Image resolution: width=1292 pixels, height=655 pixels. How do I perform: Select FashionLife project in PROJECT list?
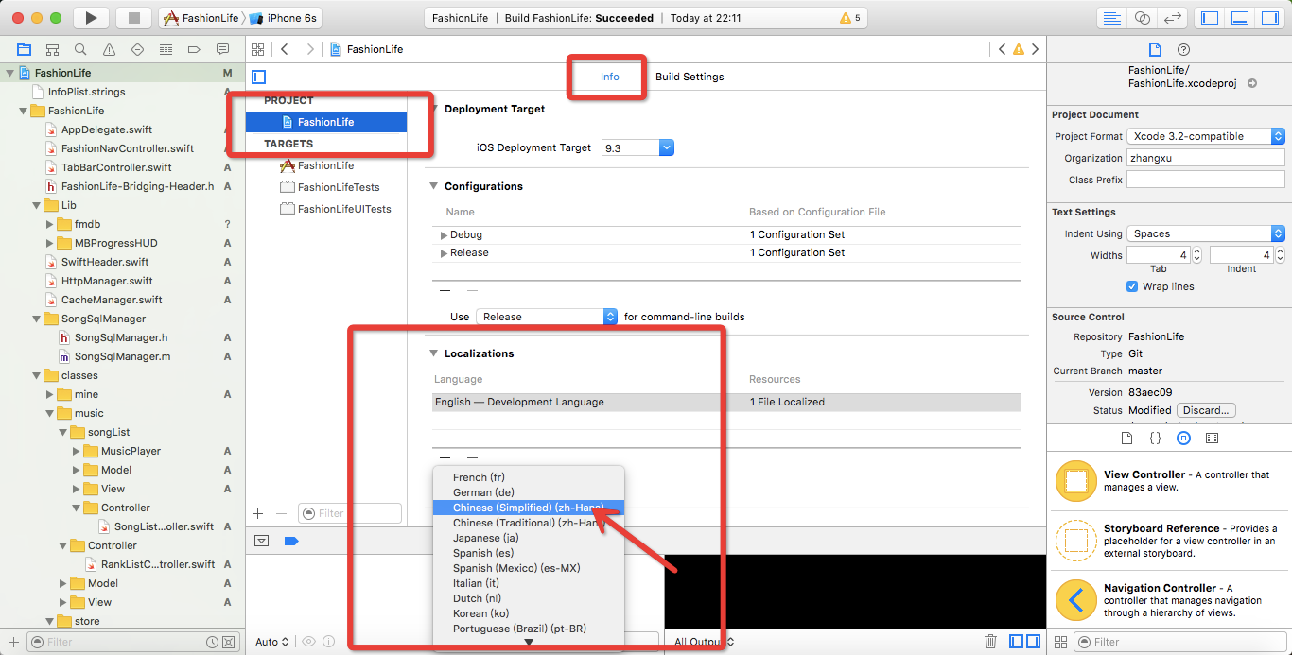[x=326, y=122]
